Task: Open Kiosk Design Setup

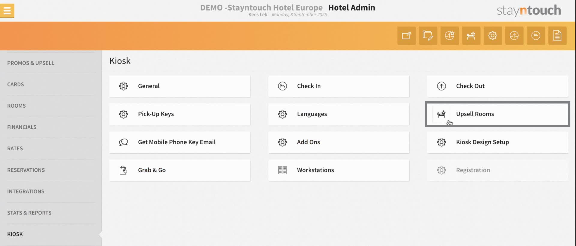Action: click(x=498, y=142)
